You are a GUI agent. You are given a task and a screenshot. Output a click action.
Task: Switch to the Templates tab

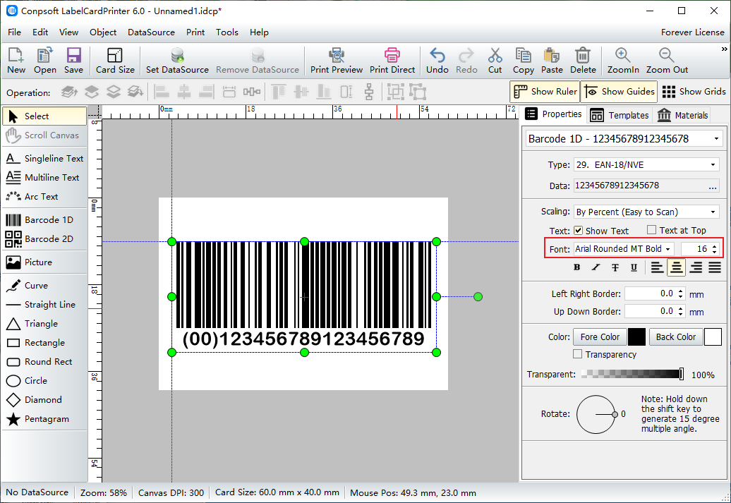tap(619, 115)
